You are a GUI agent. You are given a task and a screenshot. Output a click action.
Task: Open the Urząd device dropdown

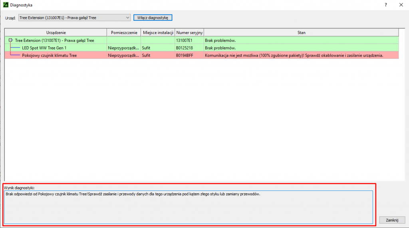(127, 18)
